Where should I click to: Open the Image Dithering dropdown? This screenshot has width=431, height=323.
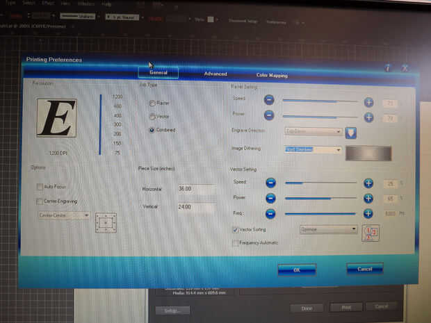[x=313, y=149]
